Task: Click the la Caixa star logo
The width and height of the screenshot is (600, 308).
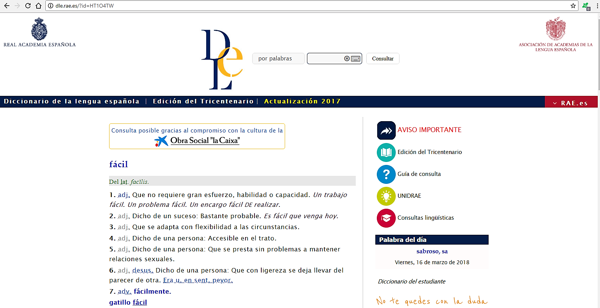Action: [161, 141]
